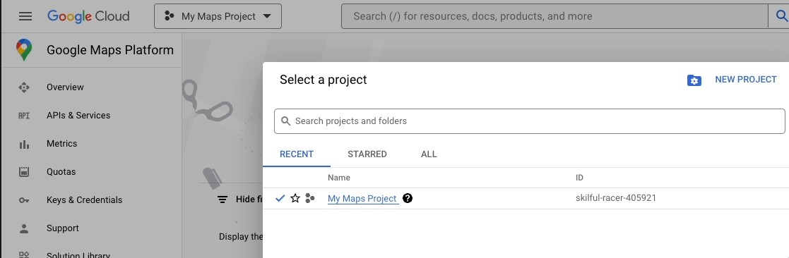Click the ID column header

[579, 178]
